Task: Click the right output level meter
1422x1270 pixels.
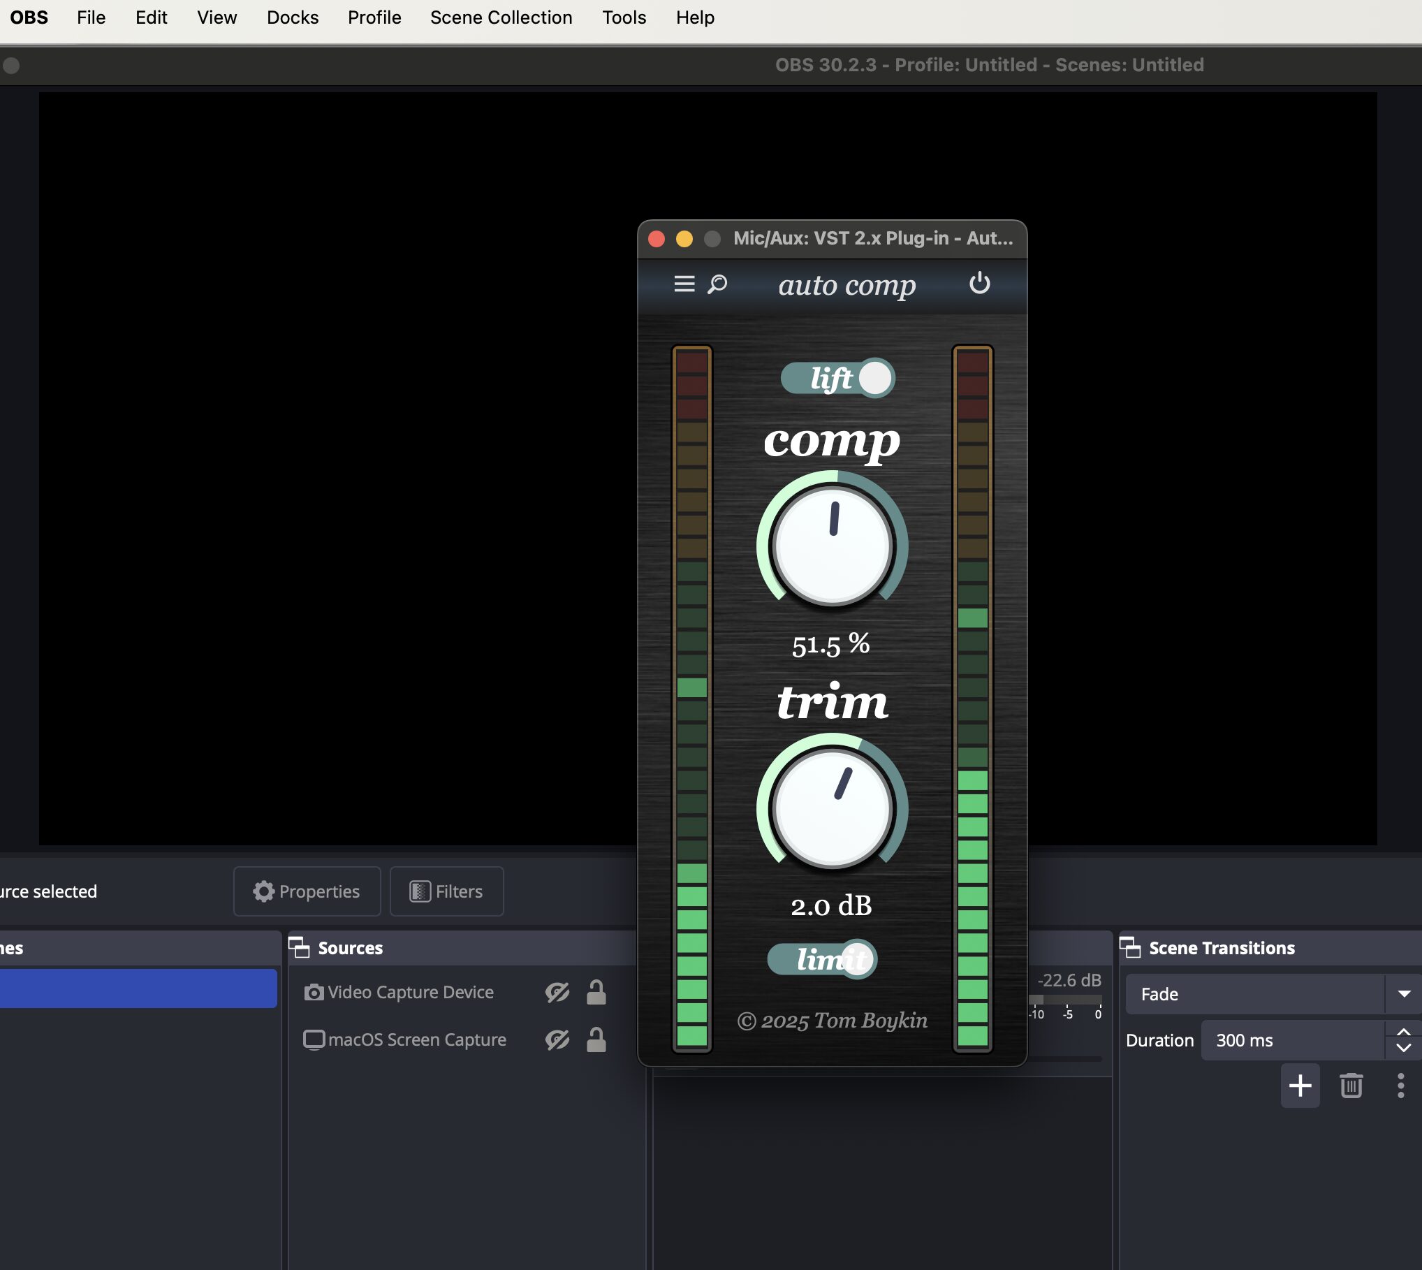Action: pyautogui.click(x=972, y=699)
